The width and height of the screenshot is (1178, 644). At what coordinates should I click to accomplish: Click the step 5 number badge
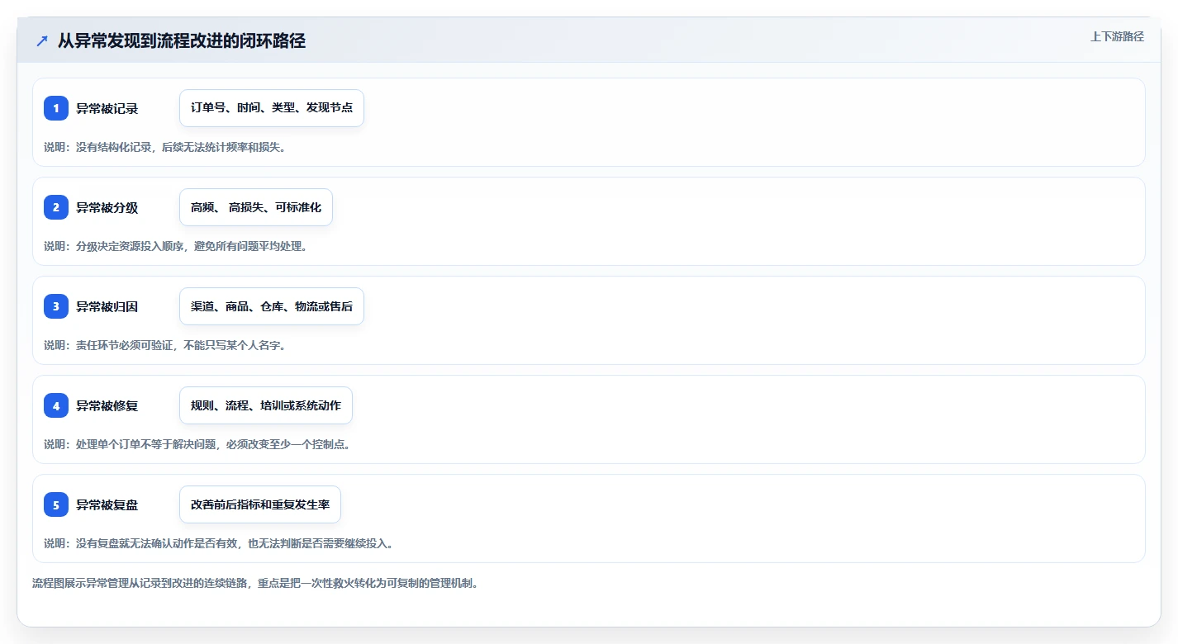coord(56,504)
